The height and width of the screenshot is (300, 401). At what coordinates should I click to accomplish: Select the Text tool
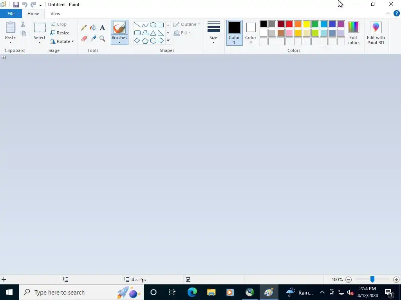102,28
